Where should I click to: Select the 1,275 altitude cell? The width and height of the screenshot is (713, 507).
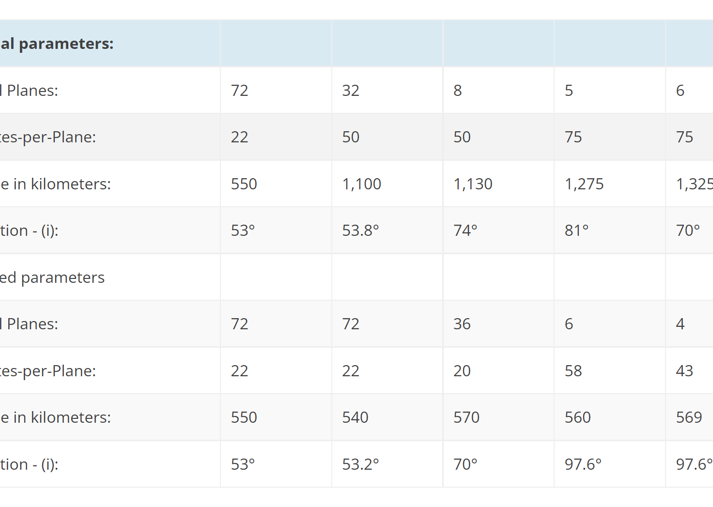point(610,184)
